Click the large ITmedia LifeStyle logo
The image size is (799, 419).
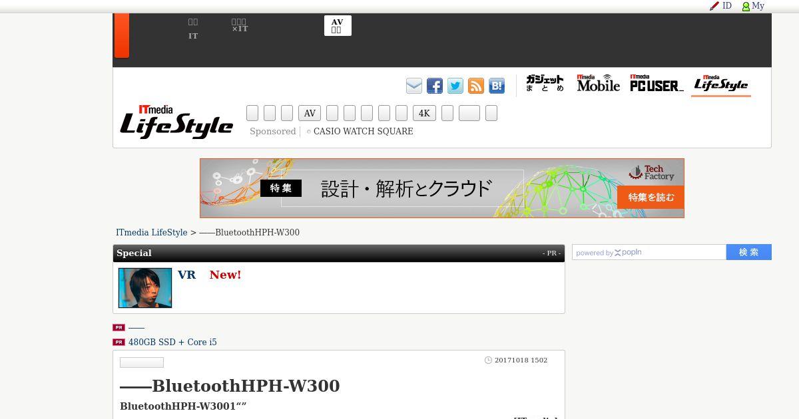coord(176,121)
